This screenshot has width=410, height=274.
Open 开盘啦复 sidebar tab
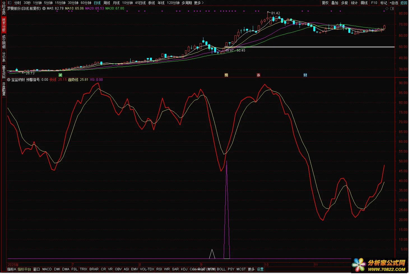pos(4,89)
